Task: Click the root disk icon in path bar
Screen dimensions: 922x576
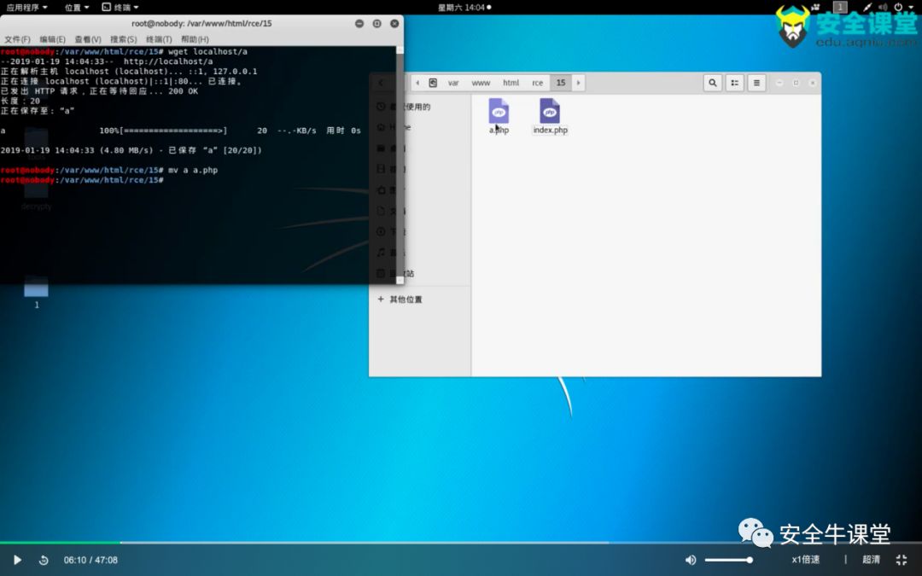Action: point(433,83)
